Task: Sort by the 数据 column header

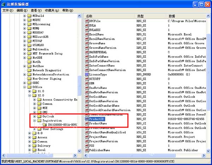Action: [186, 16]
